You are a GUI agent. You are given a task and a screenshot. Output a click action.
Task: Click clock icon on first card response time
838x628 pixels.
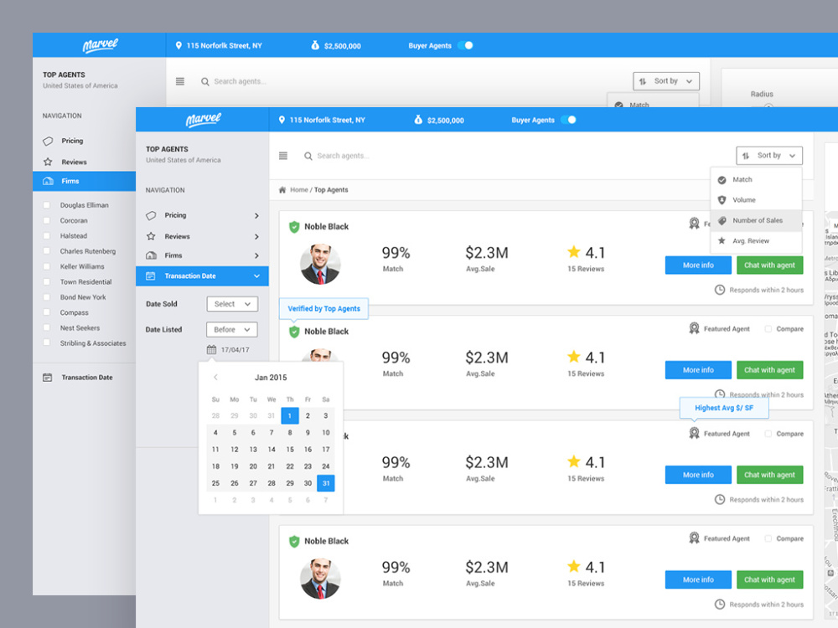[x=720, y=290]
